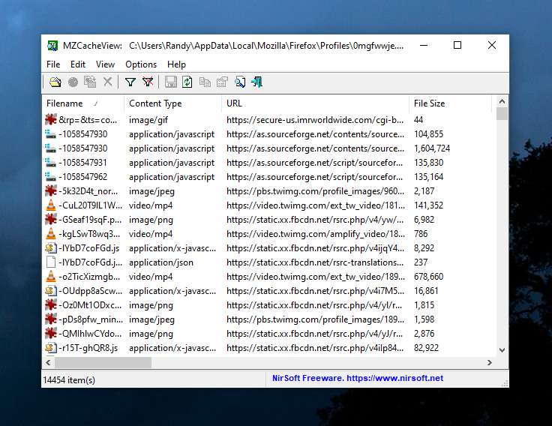Click the Save floppy disk toolbar icon
Screen dimensions: 552x426
pos(171,82)
